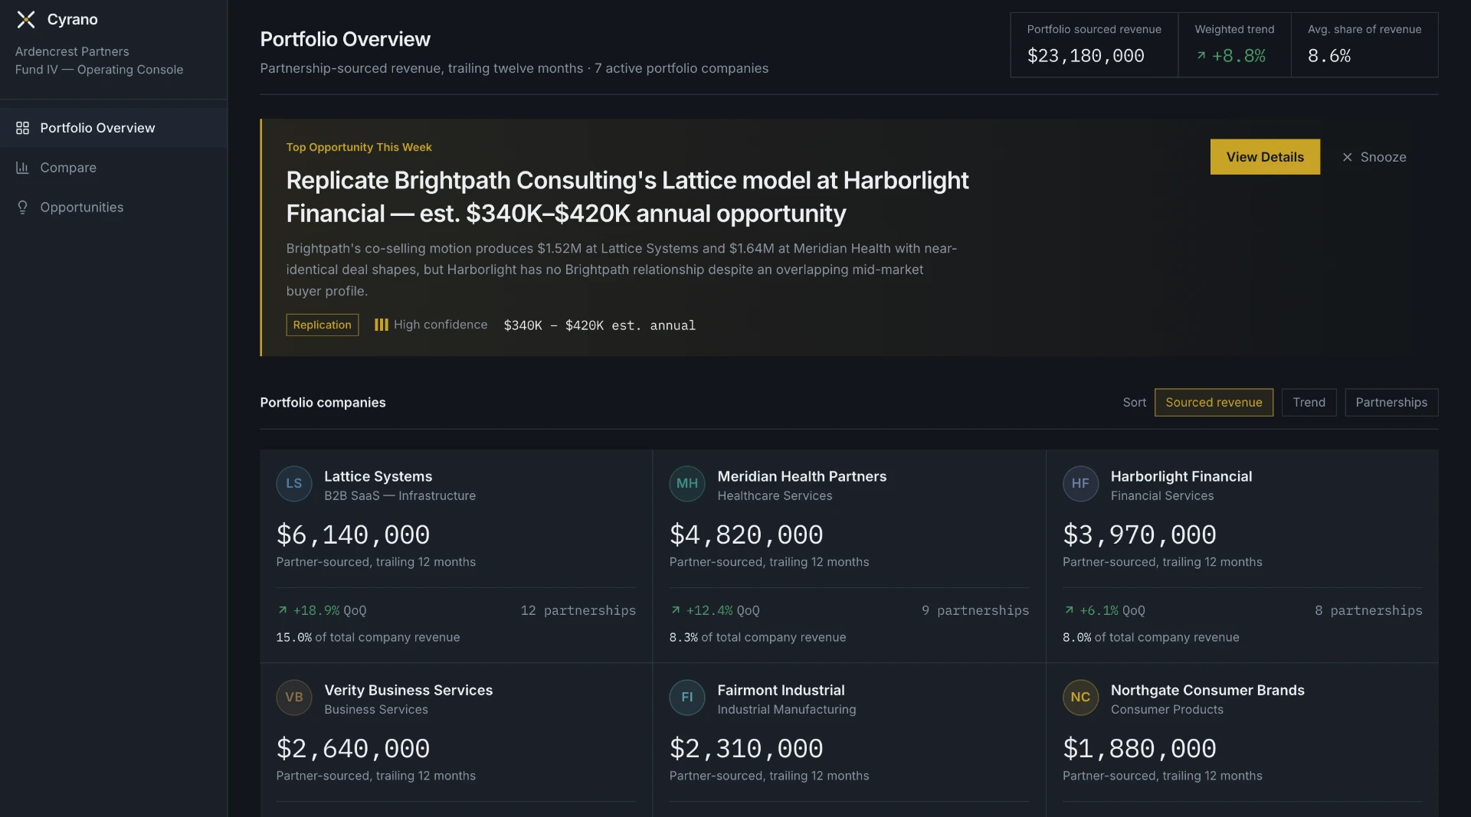Click the $6,140,000 revenue figure
Viewport: 1471px width, 817px height.
click(352, 534)
